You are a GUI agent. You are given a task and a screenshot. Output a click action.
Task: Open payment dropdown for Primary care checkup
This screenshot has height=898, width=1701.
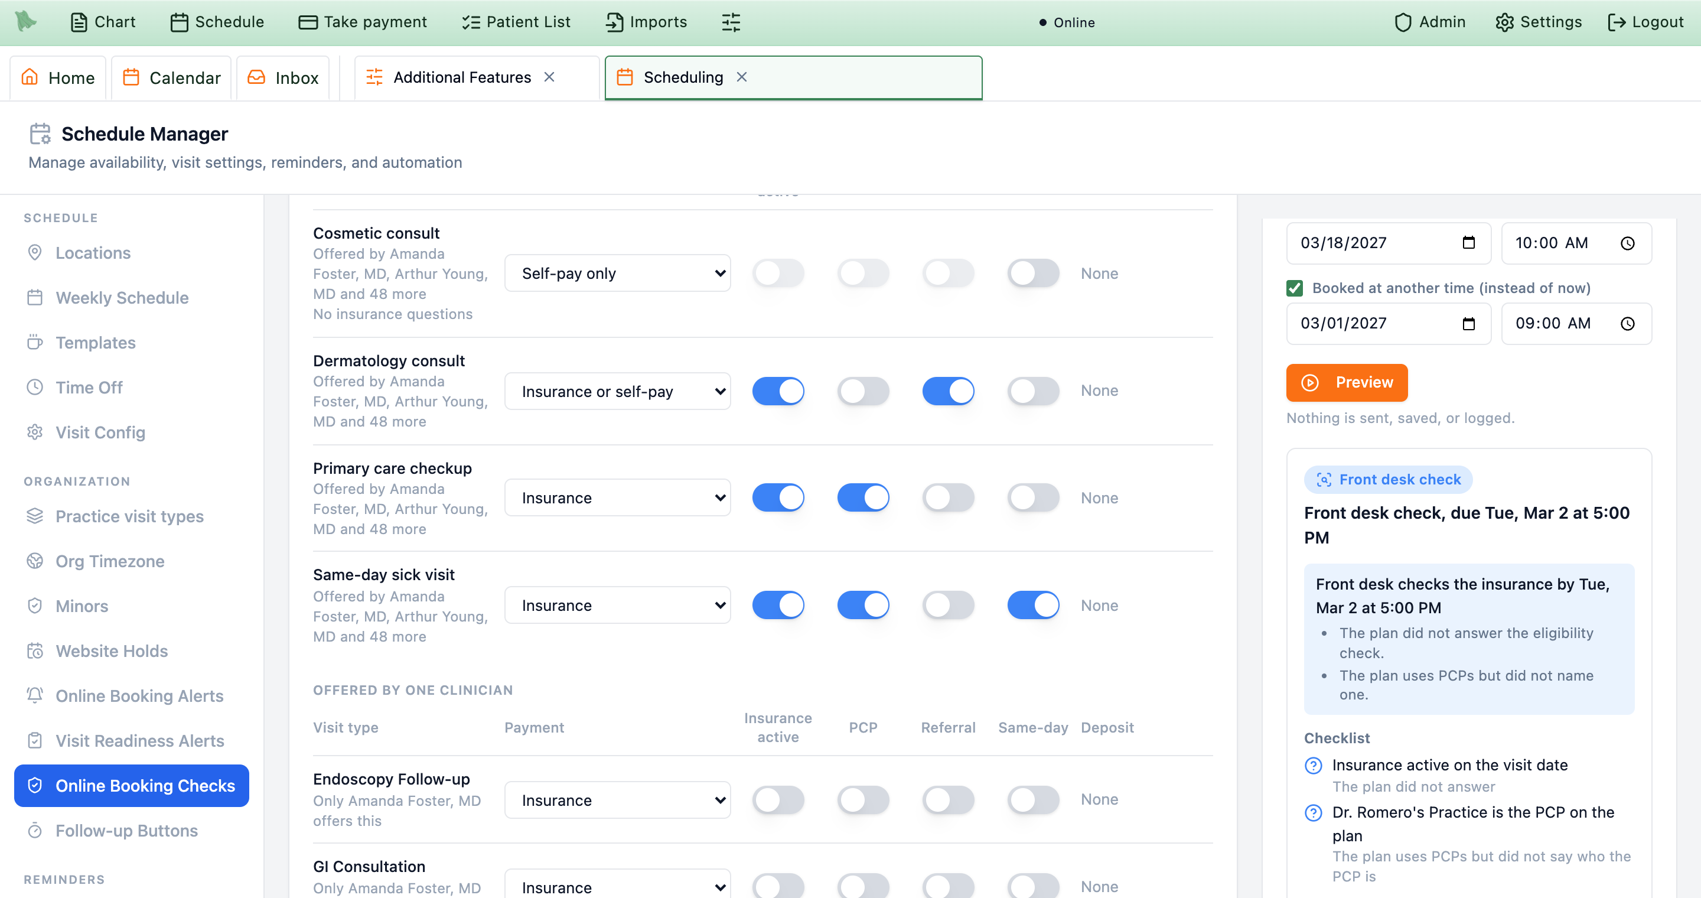pyautogui.click(x=617, y=498)
